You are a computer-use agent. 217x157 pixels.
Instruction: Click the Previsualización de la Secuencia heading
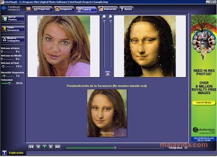107,86
